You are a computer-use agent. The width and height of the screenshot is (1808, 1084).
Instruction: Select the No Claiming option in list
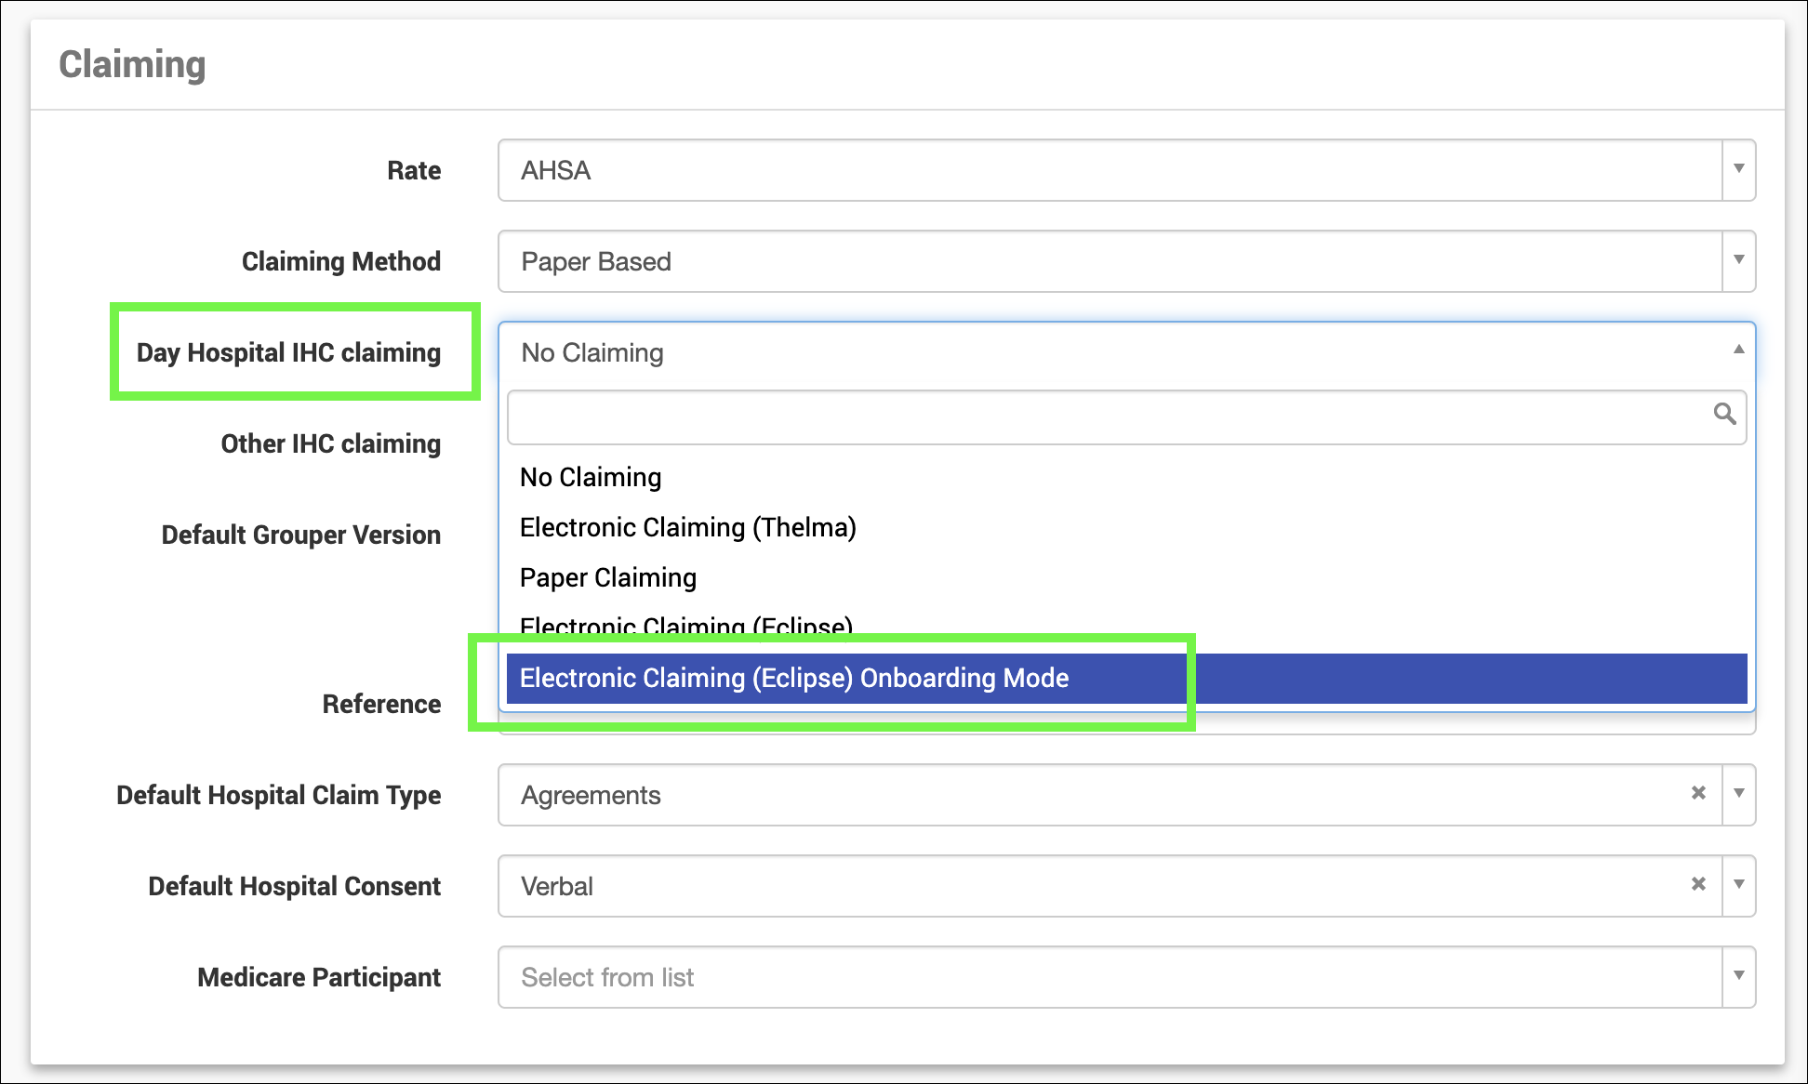[x=591, y=477]
